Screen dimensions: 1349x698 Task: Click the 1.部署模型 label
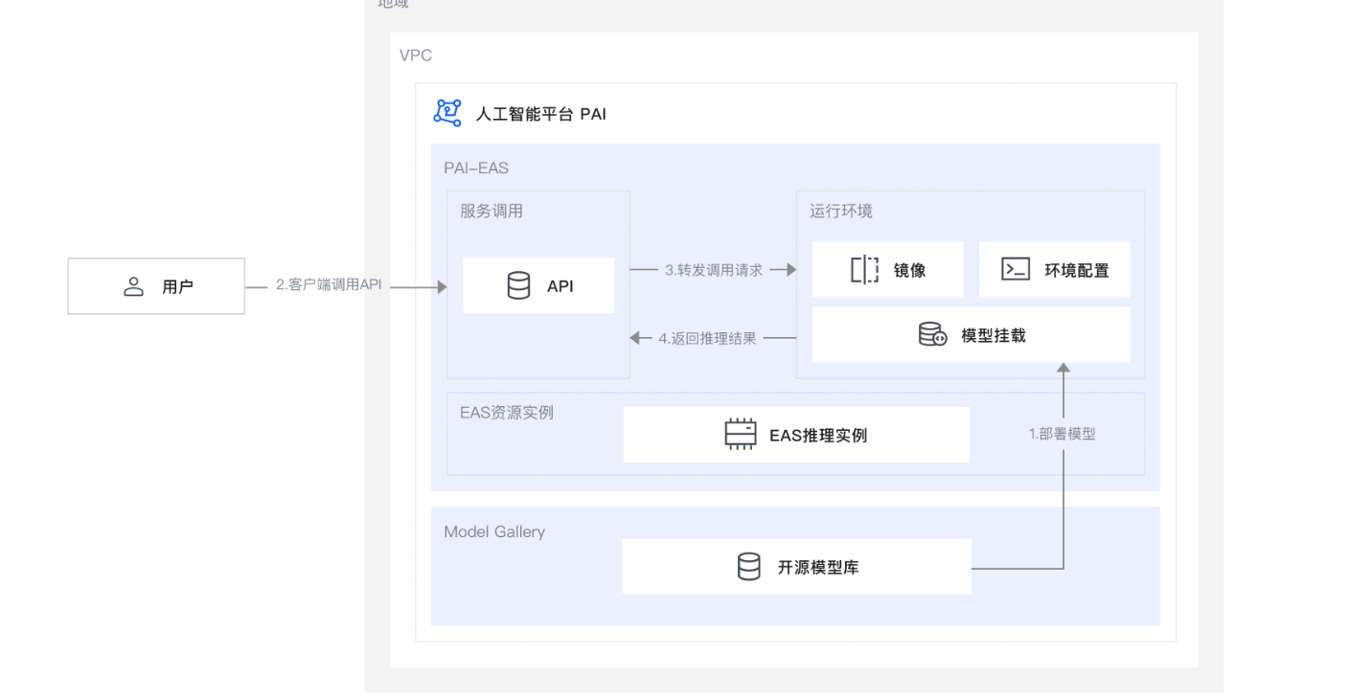tap(1063, 434)
